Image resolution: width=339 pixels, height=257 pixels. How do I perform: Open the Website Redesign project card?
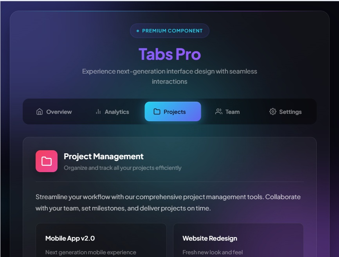coord(238,240)
